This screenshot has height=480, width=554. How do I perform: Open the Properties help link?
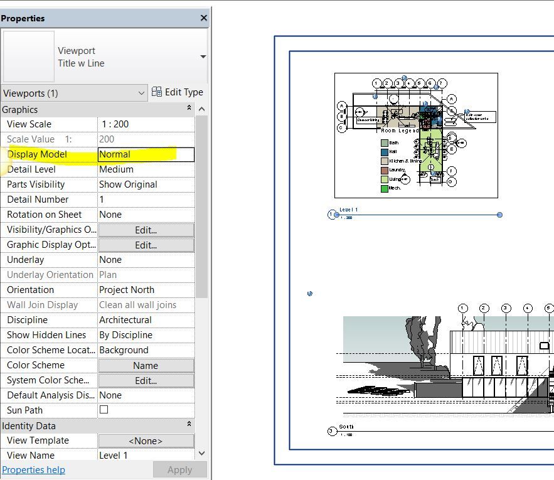[x=33, y=469]
